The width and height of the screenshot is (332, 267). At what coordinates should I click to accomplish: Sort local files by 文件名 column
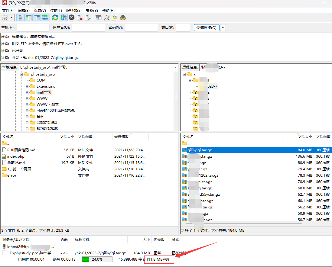pyautogui.click(x=26, y=137)
